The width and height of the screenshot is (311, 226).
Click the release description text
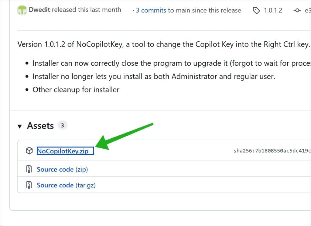coord(121,44)
